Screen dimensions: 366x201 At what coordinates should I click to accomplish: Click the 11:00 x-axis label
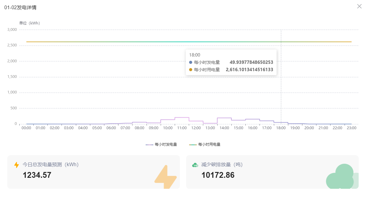click(182, 128)
